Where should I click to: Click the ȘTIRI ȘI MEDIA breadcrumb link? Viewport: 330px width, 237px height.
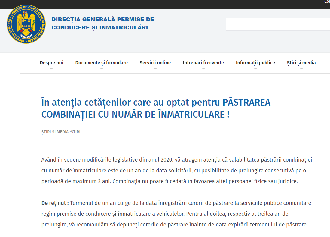55,132
